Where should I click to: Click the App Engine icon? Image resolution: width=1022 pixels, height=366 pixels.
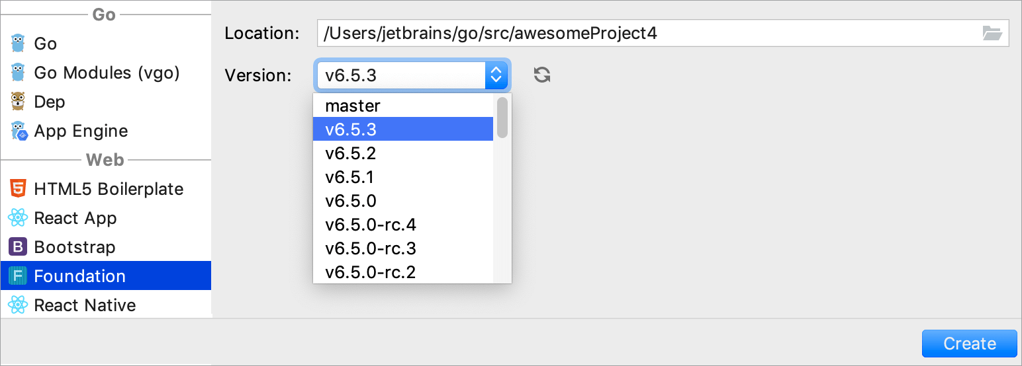pyautogui.click(x=18, y=131)
